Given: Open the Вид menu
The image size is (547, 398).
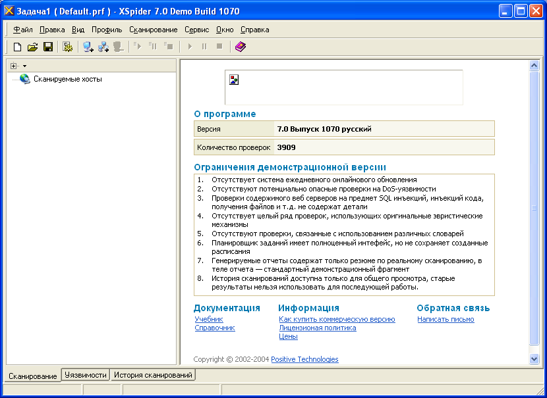Looking at the screenshot, I should pyautogui.click(x=78, y=30).
